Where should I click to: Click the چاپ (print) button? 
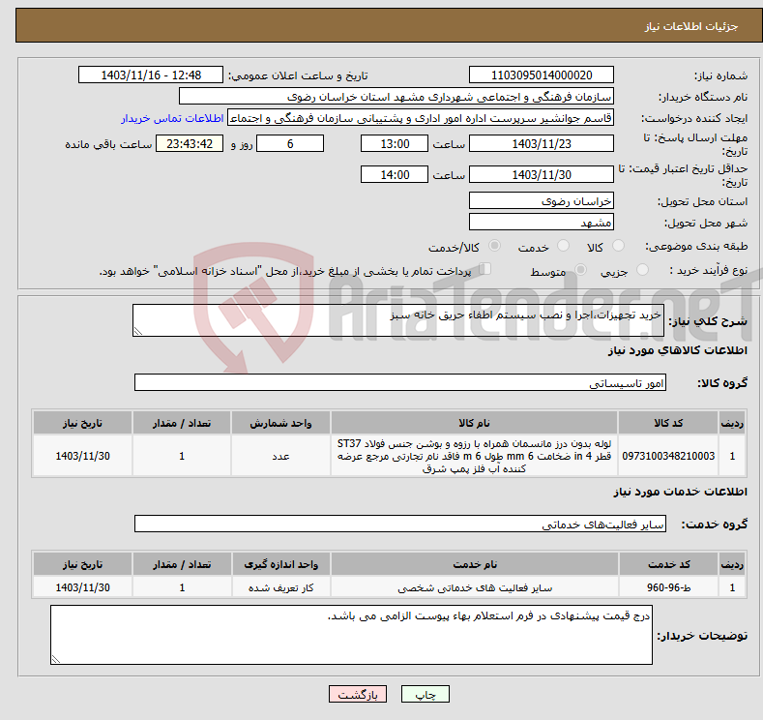[x=425, y=694]
